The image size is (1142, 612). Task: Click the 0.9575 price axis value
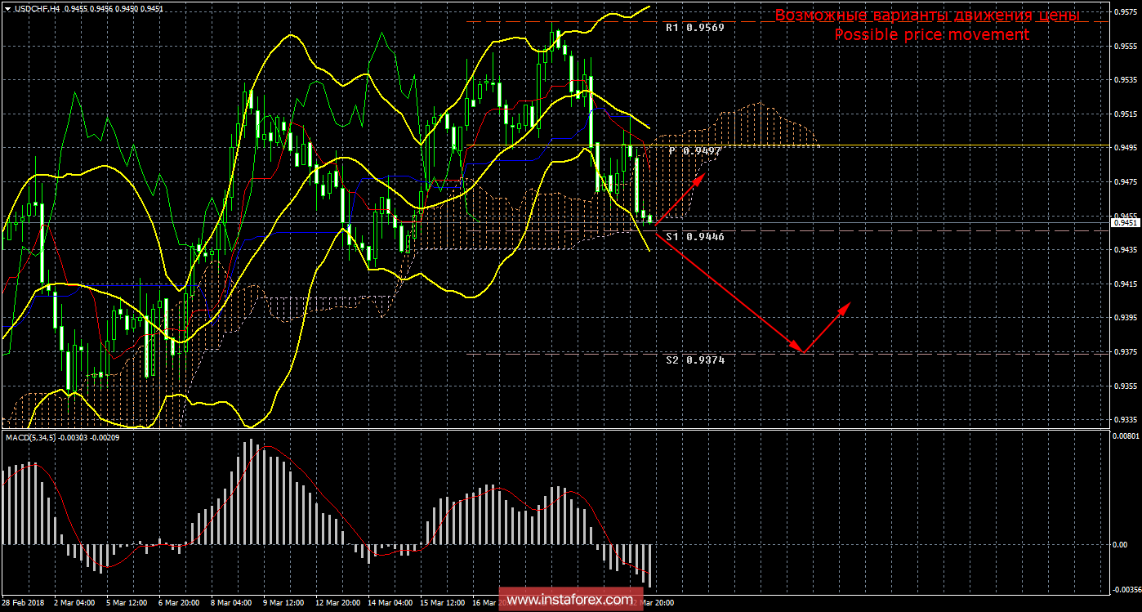[1126, 12]
